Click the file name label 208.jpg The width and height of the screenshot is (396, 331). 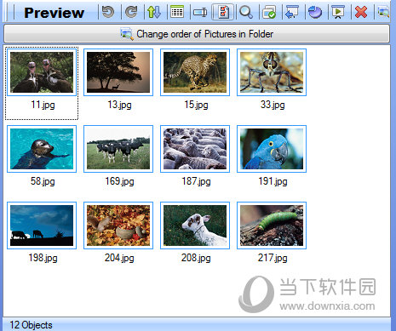pos(196,258)
